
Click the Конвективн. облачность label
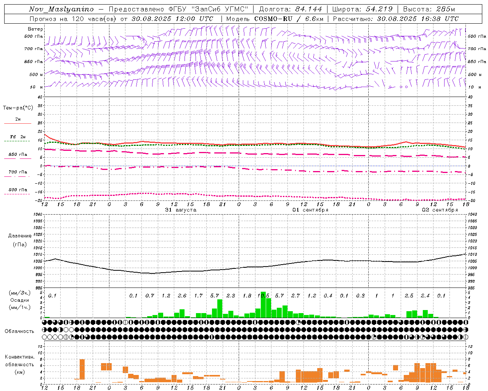(x=19, y=361)
